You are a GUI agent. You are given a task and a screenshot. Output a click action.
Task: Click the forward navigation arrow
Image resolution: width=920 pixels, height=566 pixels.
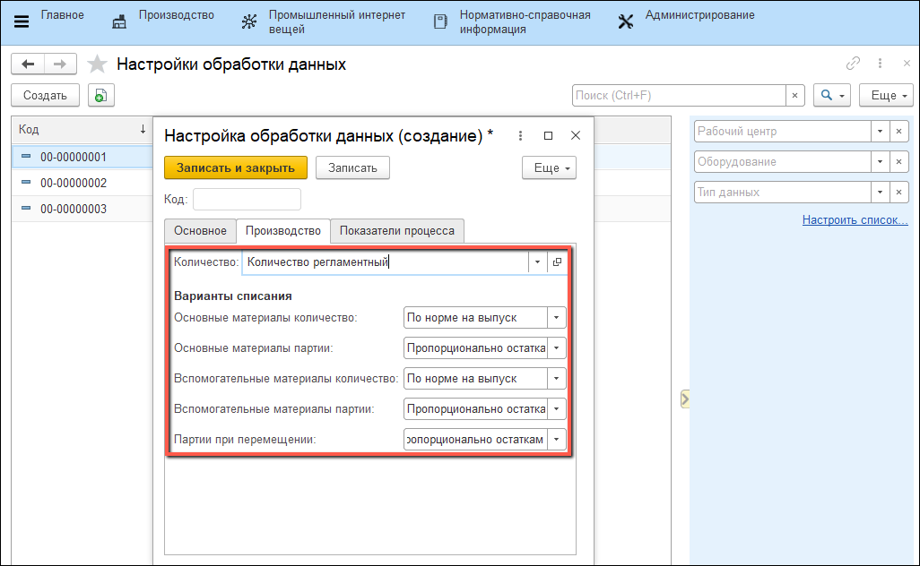pyautogui.click(x=60, y=64)
